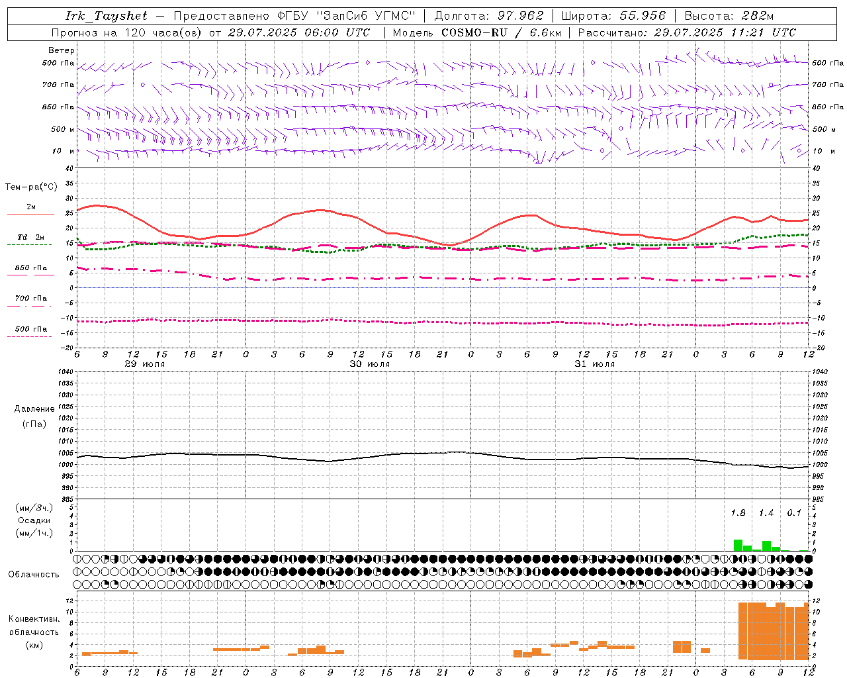Select the '2м' temperature legend entry

click(31, 207)
